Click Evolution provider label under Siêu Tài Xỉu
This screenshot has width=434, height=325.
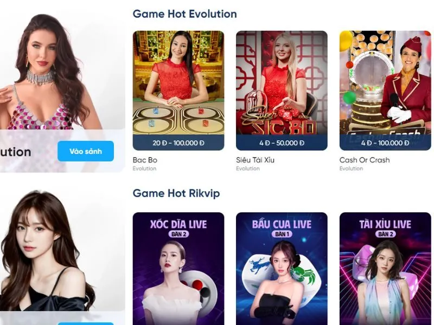point(248,168)
